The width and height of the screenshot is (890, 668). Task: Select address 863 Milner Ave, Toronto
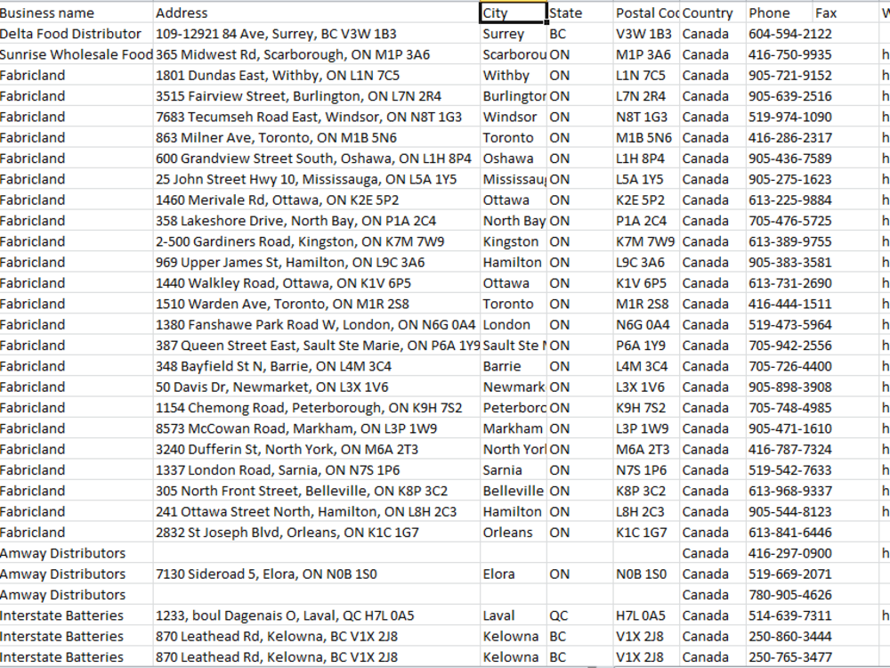coord(316,137)
